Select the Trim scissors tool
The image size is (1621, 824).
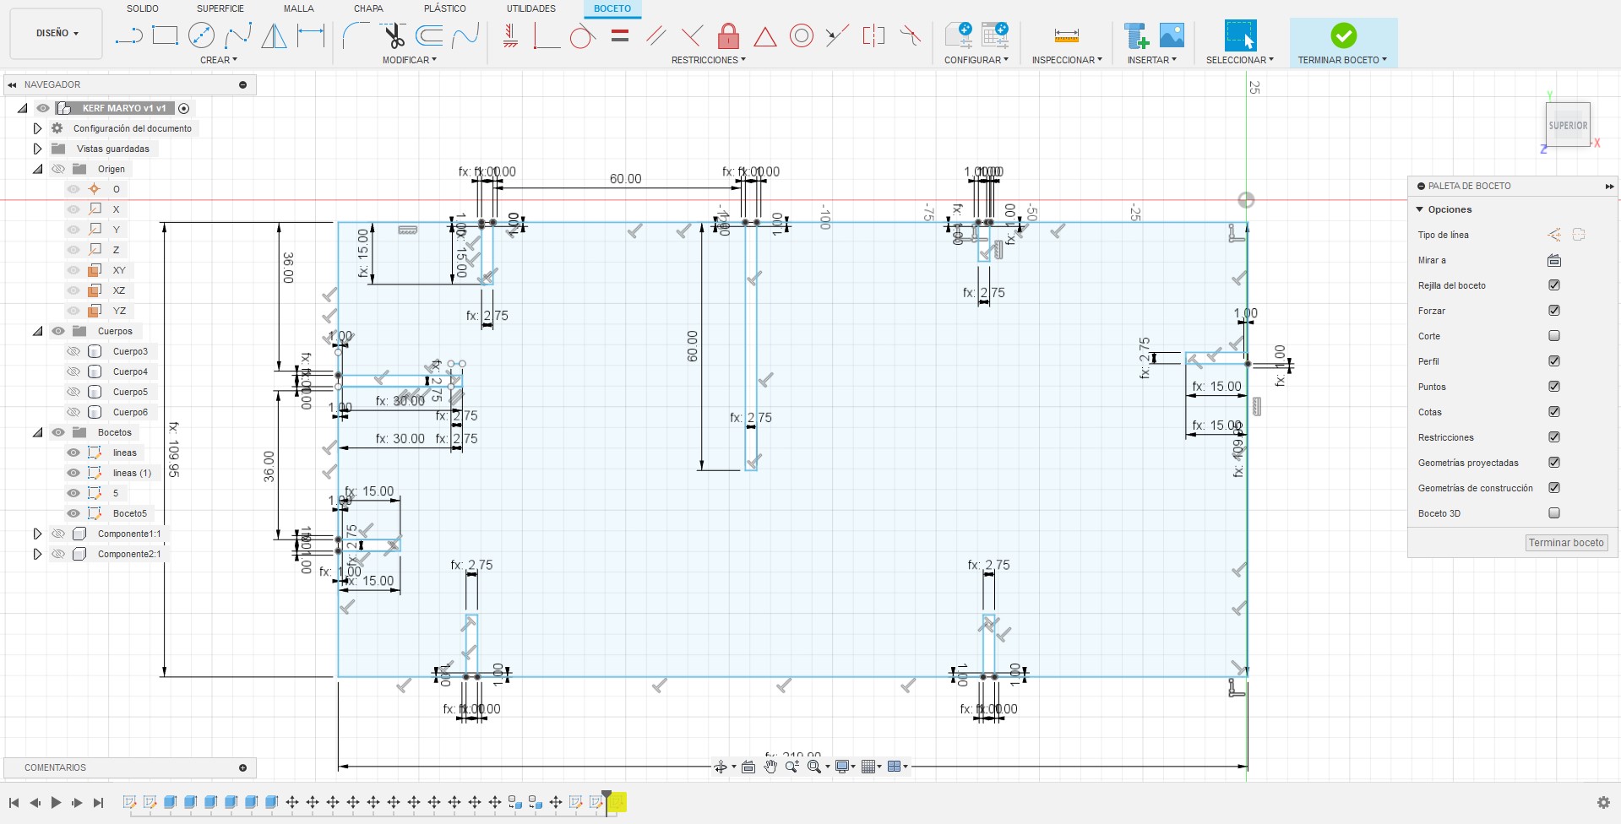click(x=394, y=35)
